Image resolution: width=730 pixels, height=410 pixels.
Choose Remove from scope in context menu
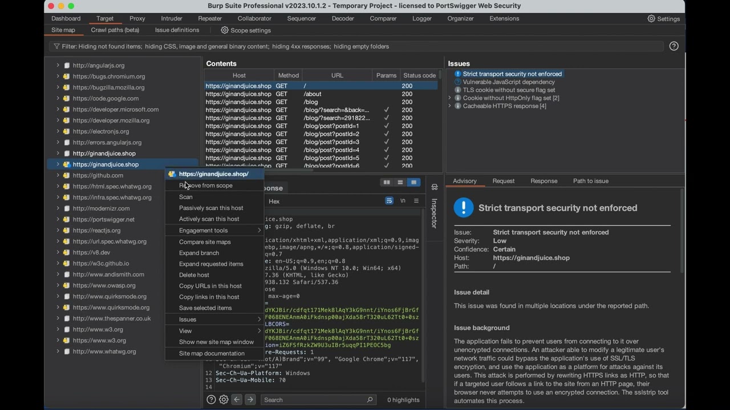[214, 186]
